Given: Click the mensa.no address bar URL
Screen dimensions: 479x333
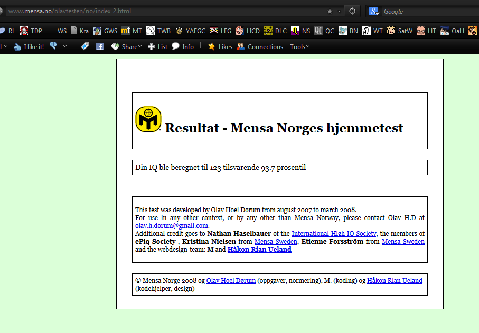Looking at the screenshot, I should click(70, 11).
